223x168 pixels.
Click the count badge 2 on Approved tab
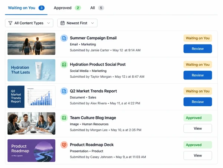[x=78, y=8]
